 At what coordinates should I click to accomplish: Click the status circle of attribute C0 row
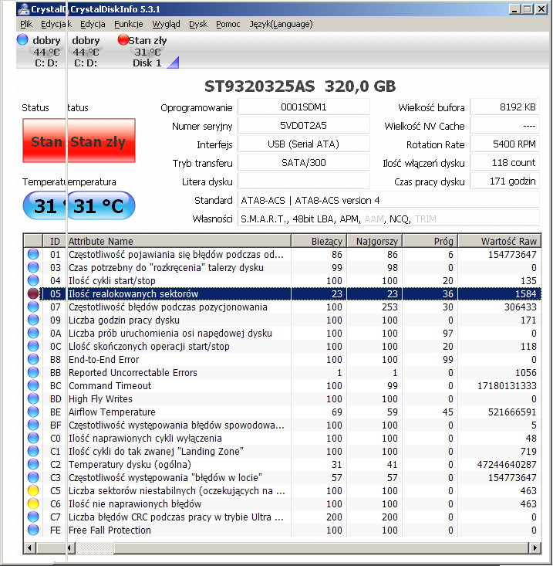click(x=33, y=438)
